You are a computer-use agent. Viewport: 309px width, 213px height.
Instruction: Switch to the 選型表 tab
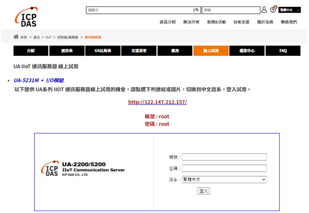tap(67, 51)
